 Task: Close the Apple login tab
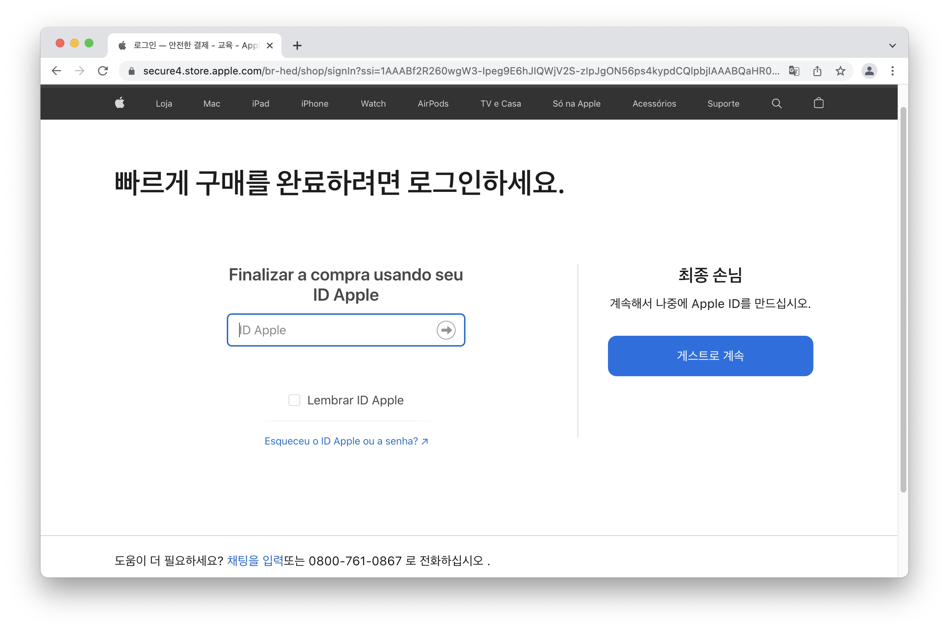(x=270, y=46)
